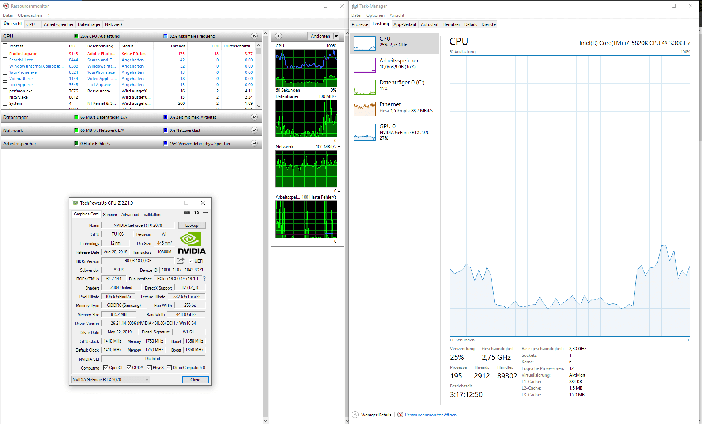This screenshot has height=424, width=702.
Task: Open the Validation tab in GPU-Z
Action: (x=152, y=215)
